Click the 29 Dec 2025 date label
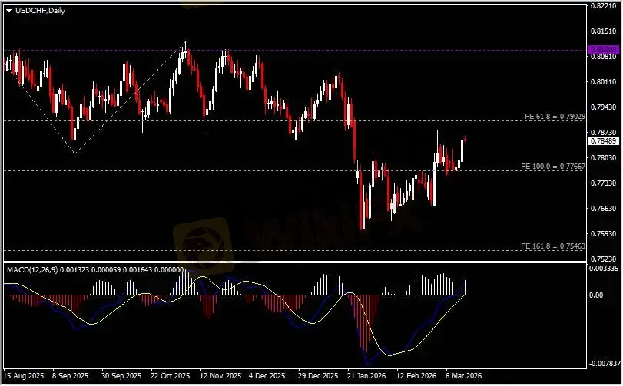 [318, 376]
